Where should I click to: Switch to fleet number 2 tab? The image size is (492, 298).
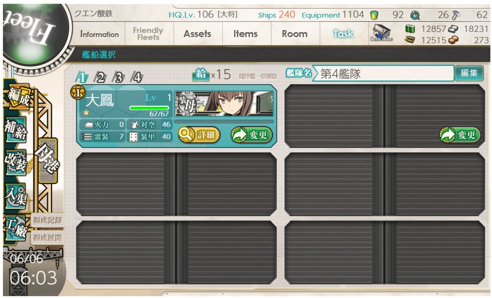click(100, 77)
